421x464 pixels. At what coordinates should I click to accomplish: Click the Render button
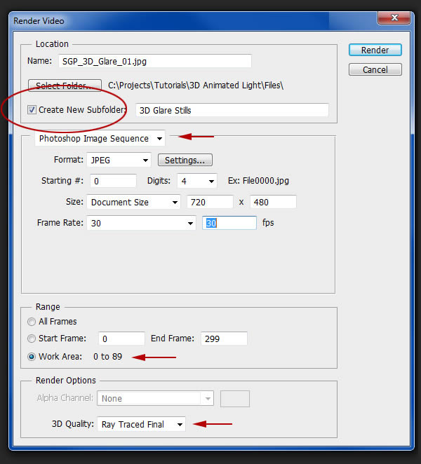pyautogui.click(x=375, y=50)
